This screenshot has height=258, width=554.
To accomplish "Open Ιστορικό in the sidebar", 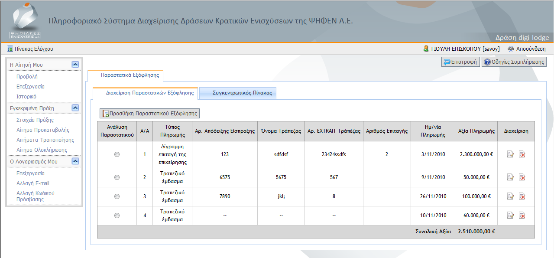I will coord(26,96).
